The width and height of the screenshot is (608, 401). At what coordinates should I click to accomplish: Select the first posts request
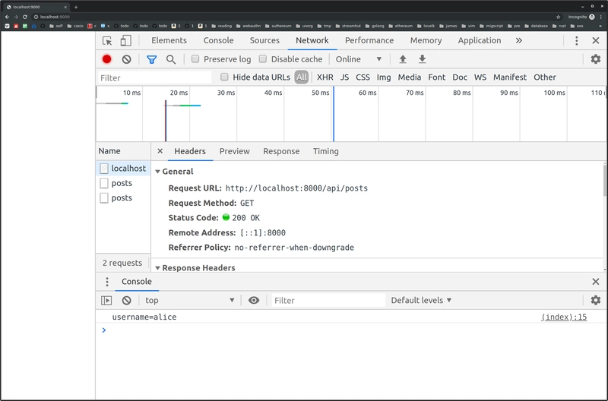pos(123,183)
